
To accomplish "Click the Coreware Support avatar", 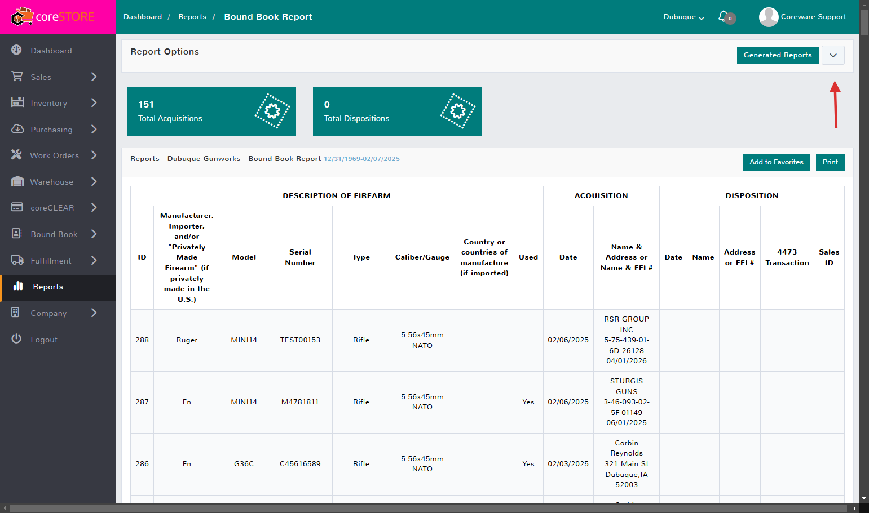I will pos(769,17).
